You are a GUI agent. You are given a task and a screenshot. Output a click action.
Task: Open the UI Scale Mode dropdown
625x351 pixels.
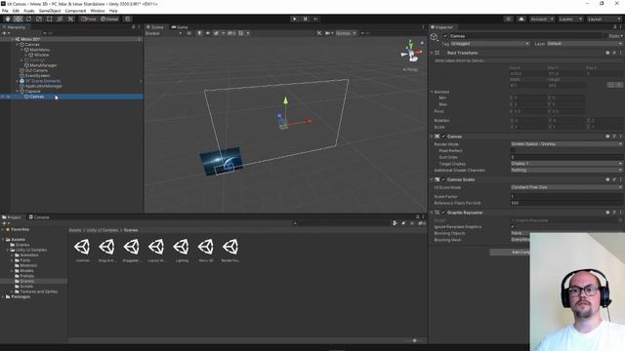(566, 187)
